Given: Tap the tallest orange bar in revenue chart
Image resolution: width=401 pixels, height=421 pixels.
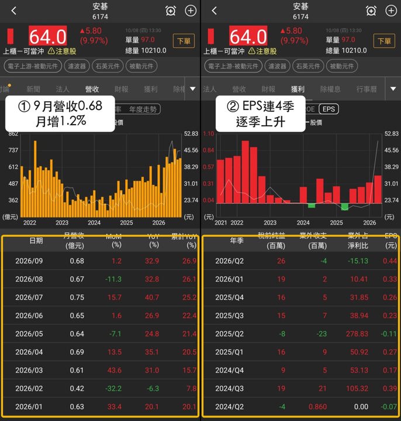Looking at the screenshot, I should 35,179.
